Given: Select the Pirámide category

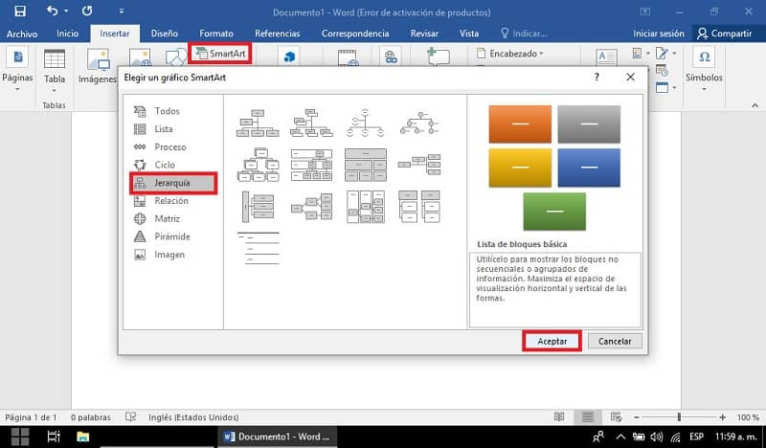Looking at the screenshot, I should tap(173, 236).
